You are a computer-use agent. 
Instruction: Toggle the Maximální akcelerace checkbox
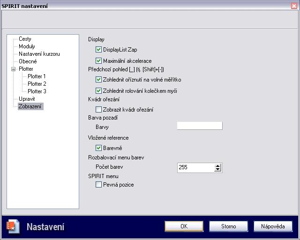click(x=98, y=61)
